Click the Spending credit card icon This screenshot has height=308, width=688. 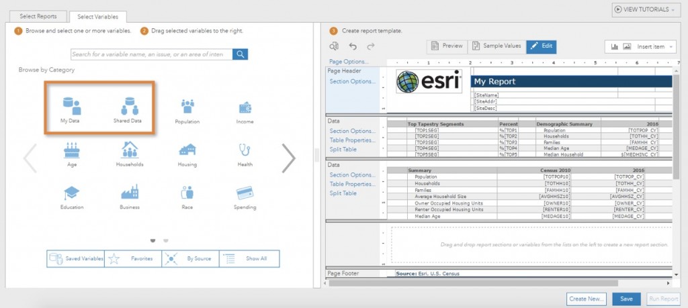[245, 193]
